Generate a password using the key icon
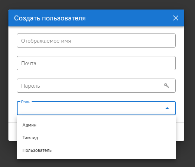The width and height of the screenshot is (195, 167). (x=167, y=86)
